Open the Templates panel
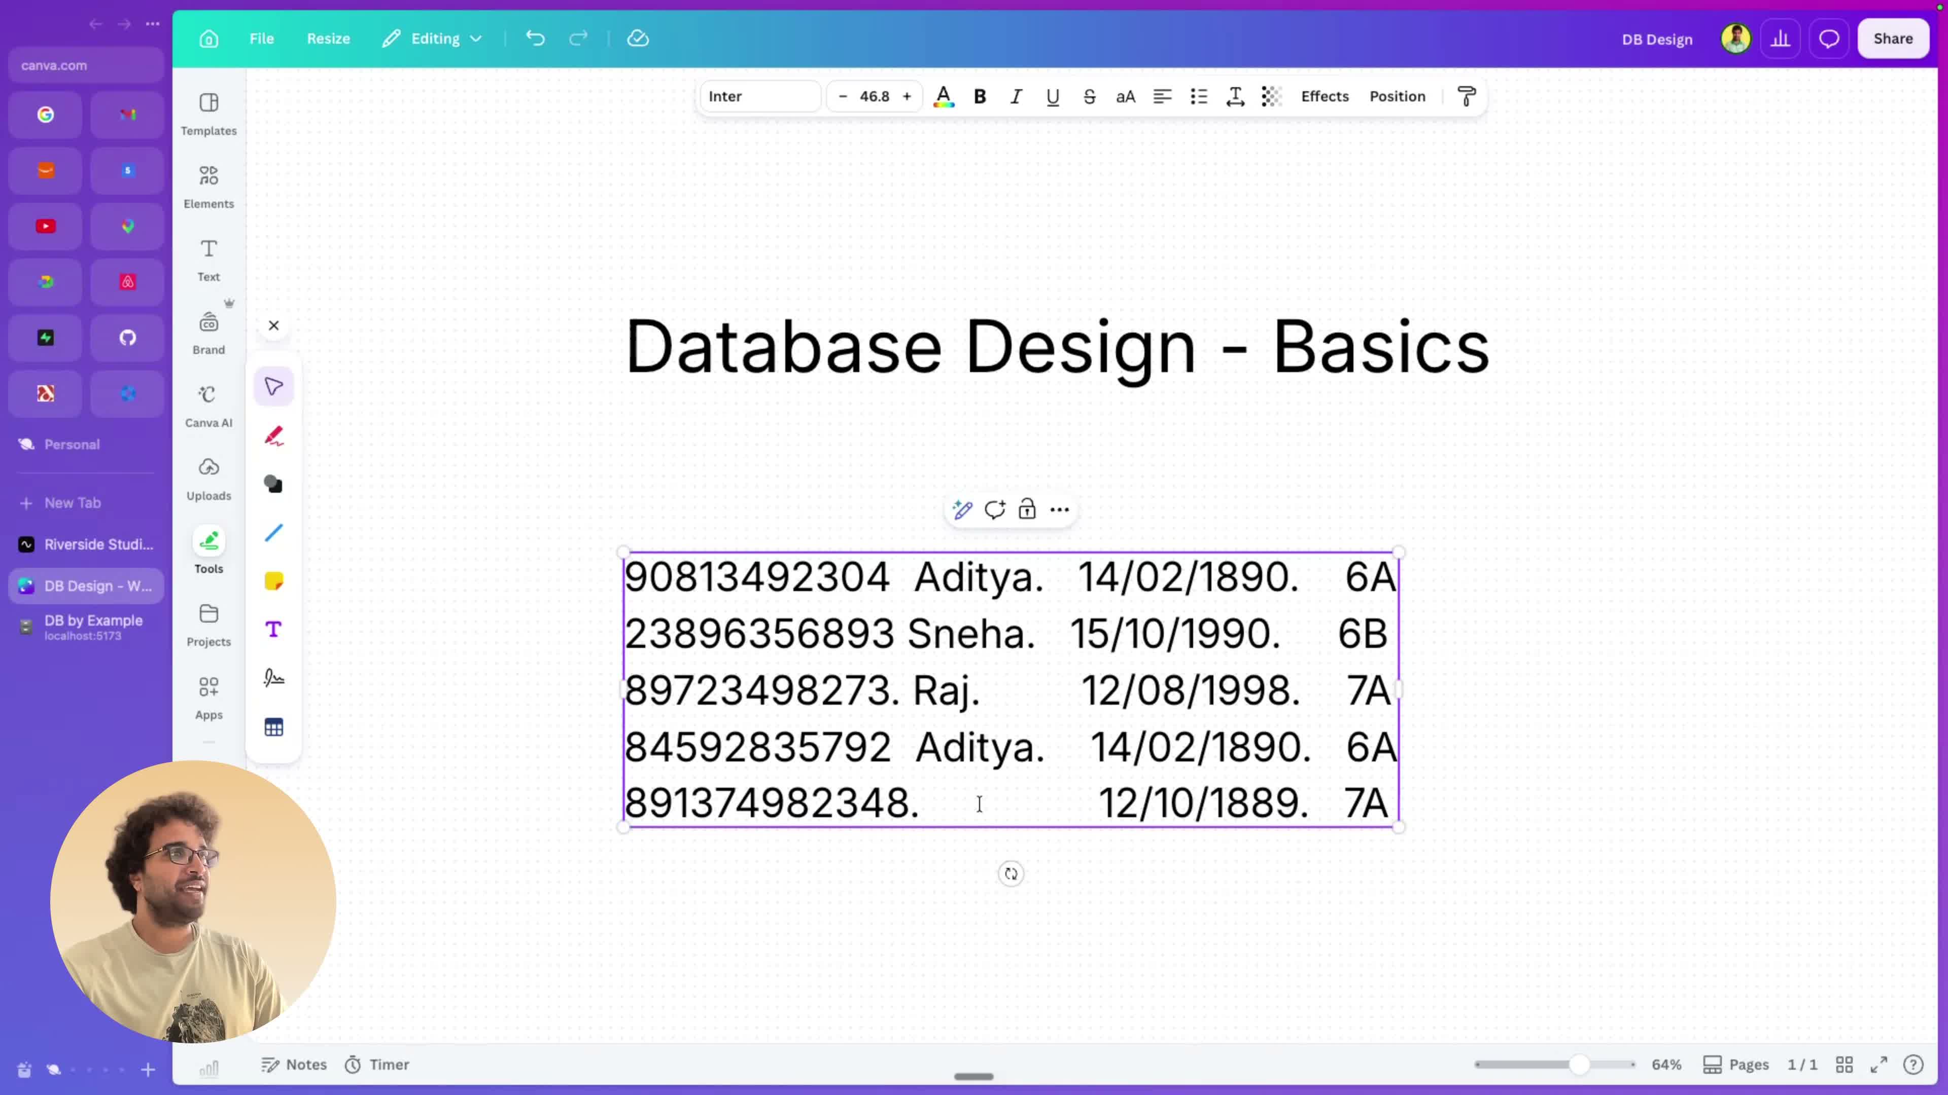The width and height of the screenshot is (1948, 1095). pyautogui.click(x=208, y=114)
